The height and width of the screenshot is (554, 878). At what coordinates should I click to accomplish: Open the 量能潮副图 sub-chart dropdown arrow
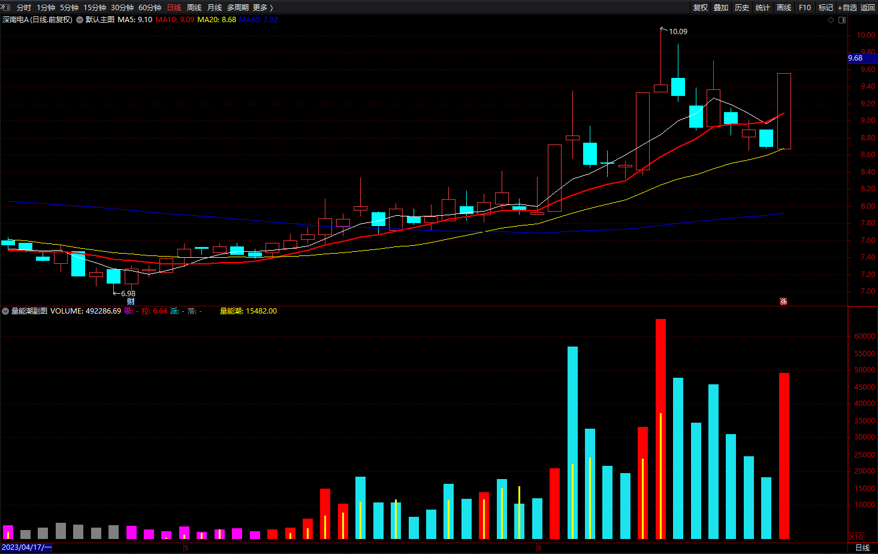5,311
